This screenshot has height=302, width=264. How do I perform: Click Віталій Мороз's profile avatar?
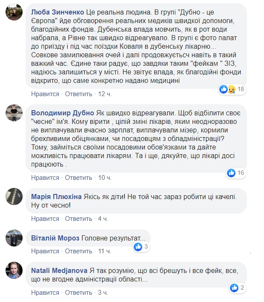click(x=14, y=237)
